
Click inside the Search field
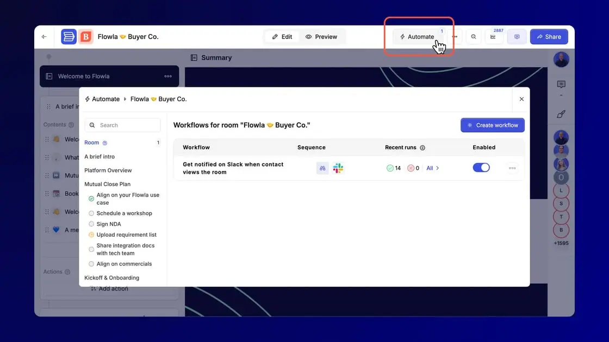pos(122,125)
